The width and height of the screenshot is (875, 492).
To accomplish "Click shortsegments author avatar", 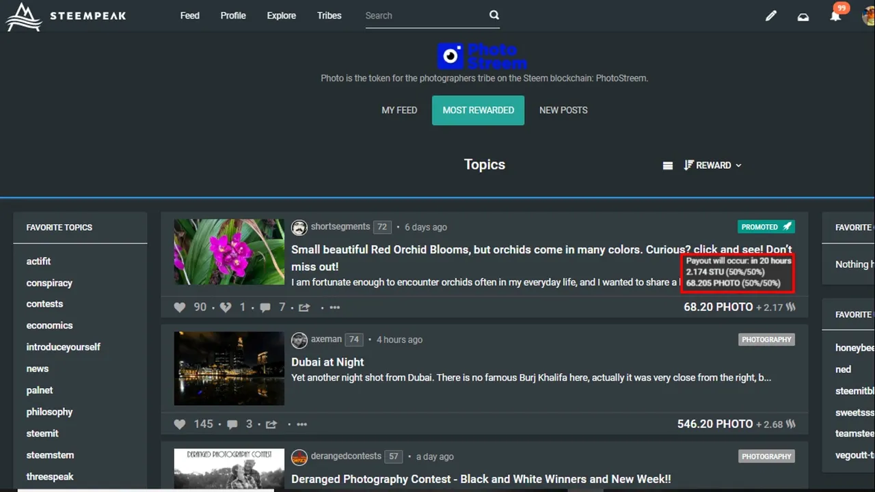I will pos(299,228).
